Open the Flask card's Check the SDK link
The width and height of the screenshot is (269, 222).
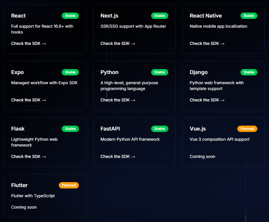29,156
